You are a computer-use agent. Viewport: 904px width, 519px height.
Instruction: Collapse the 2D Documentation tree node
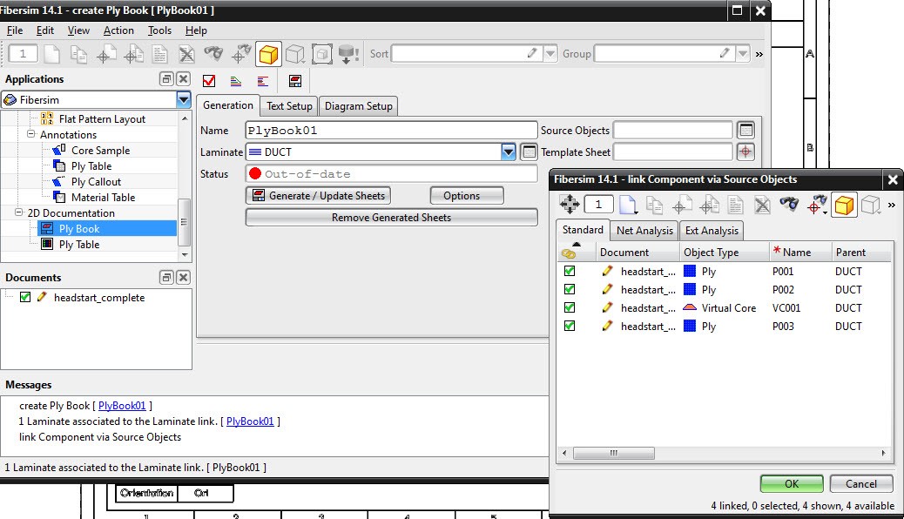[x=19, y=213]
